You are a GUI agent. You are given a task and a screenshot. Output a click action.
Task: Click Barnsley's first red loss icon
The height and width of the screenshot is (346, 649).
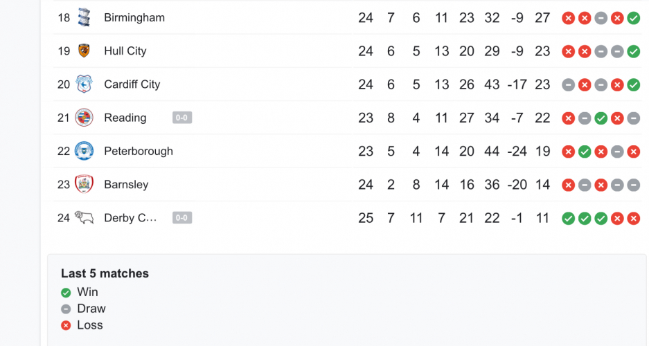tap(568, 185)
